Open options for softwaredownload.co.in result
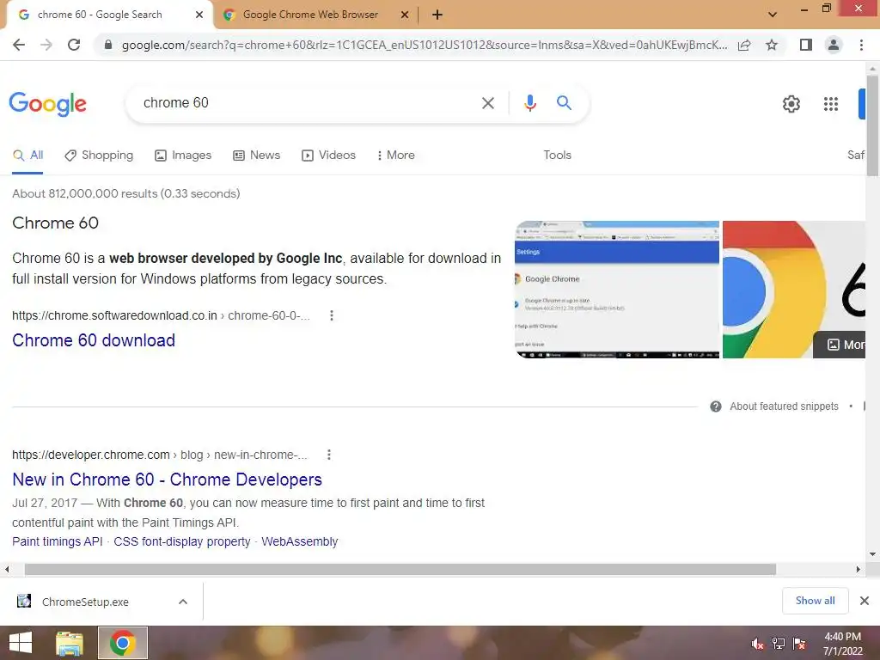The height and width of the screenshot is (660, 880). point(332,315)
